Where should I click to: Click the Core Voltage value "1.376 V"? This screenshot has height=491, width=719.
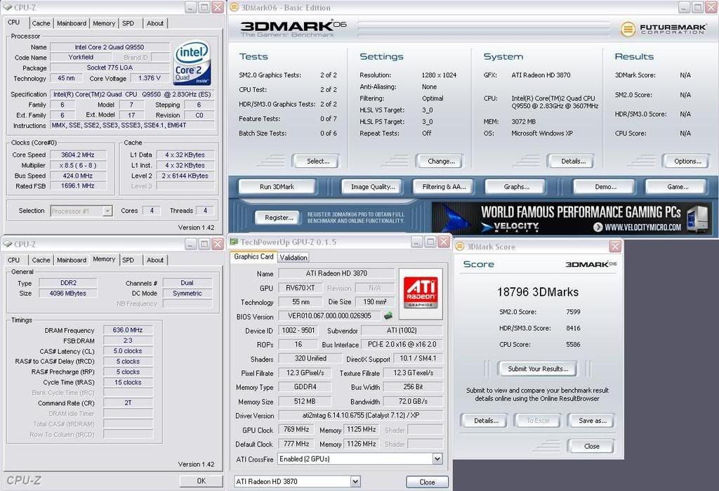tap(149, 79)
